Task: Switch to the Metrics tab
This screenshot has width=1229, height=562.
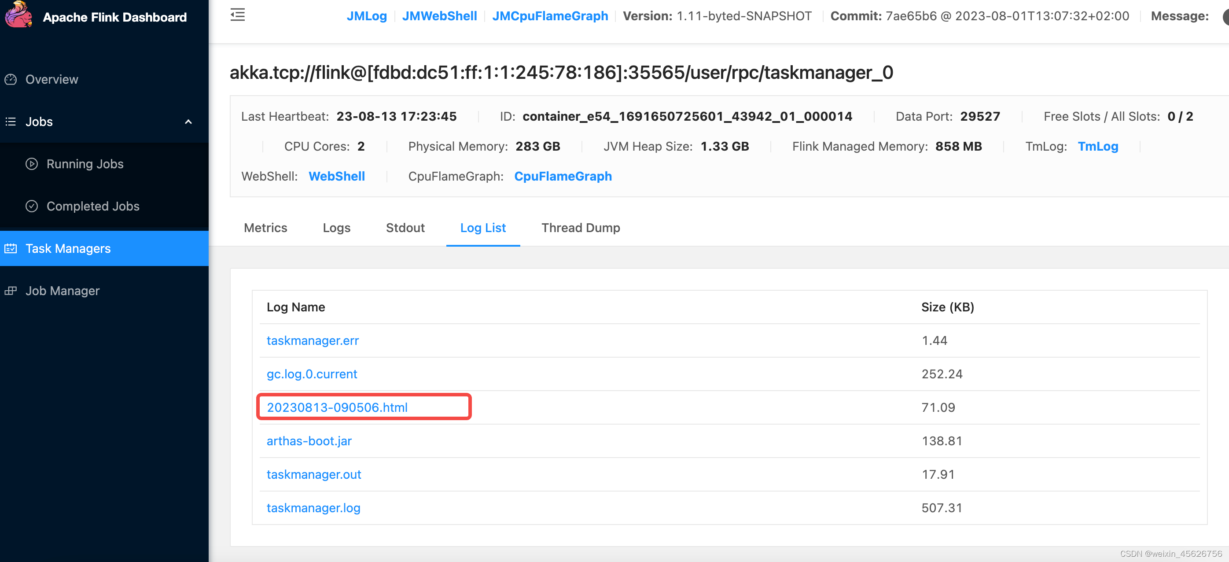Action: click(265, 228)
